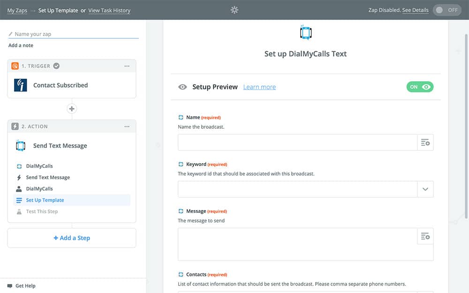Screen dimensions: 469x293
Task: Open the Trigger step options menu
Action: point(127,66)
